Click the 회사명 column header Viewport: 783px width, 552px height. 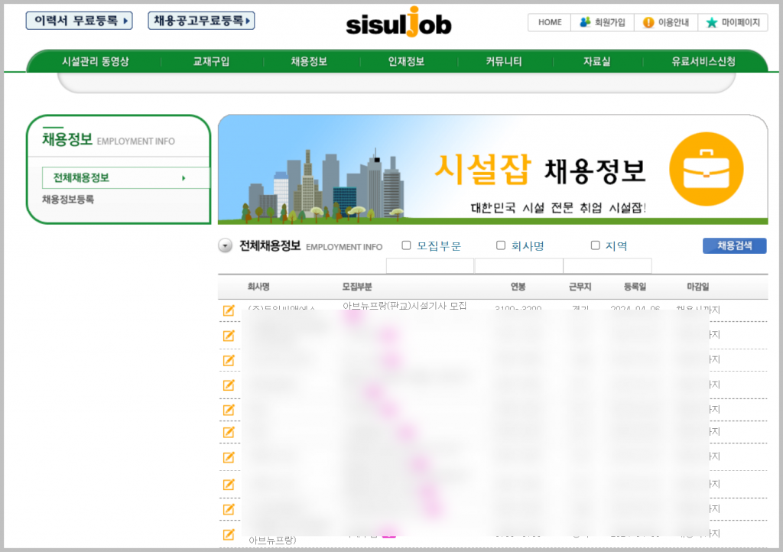(258, 287)
